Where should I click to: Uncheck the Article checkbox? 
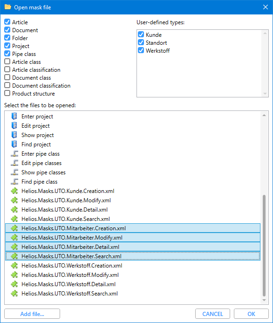(7, 22)
